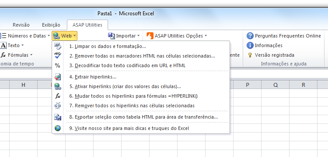
Task: Select column H header
Action: [x=23, y=85]
